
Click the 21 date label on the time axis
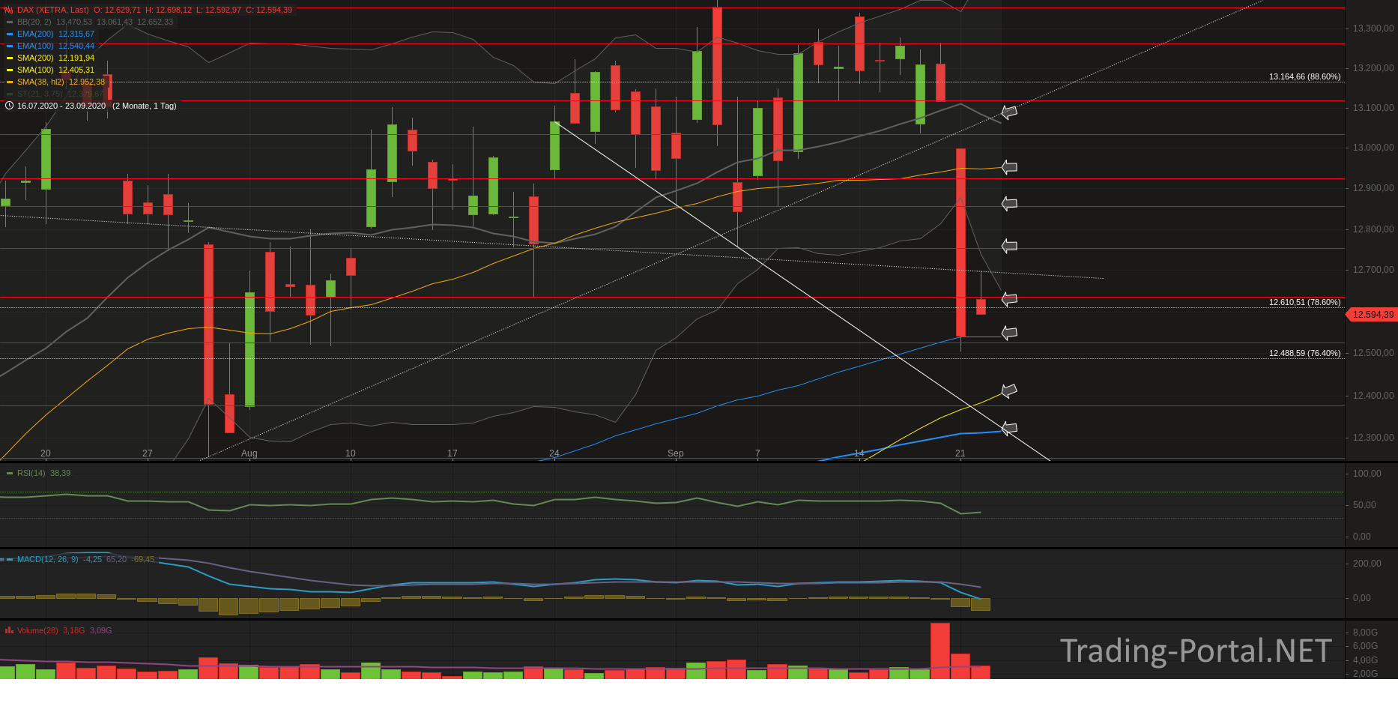pos(960,453)
